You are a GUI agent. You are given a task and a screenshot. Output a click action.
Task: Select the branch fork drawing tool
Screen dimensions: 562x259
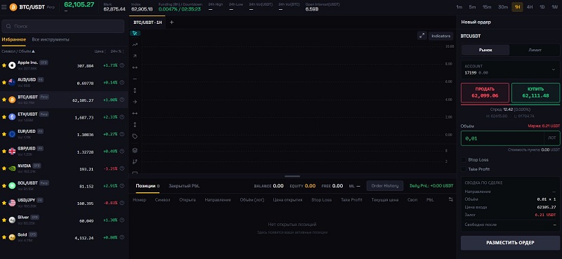click(135, 161)
